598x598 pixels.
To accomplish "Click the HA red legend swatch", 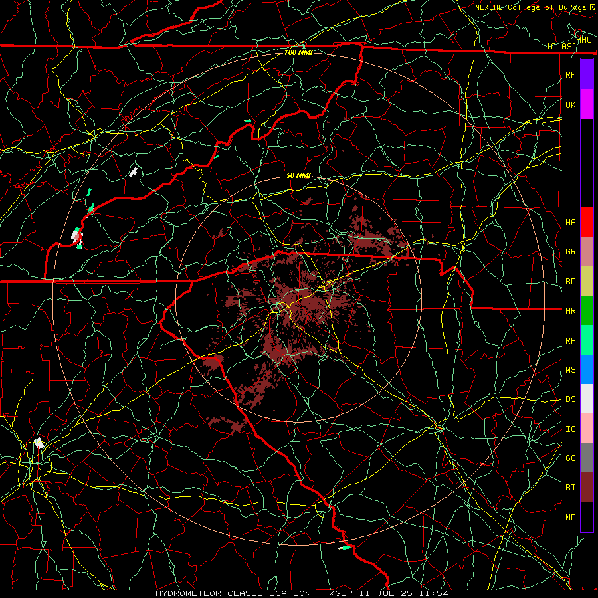I will [587, 222].
